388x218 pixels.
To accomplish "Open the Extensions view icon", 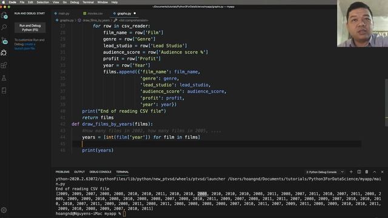I will click(x=4, y=65).
